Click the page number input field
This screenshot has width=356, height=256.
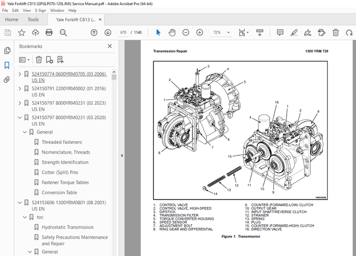pos(123,33)
